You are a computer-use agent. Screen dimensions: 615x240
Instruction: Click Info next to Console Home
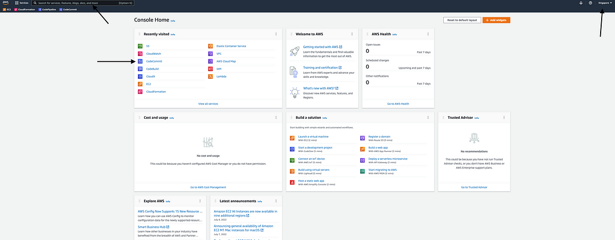click(173, 20)
